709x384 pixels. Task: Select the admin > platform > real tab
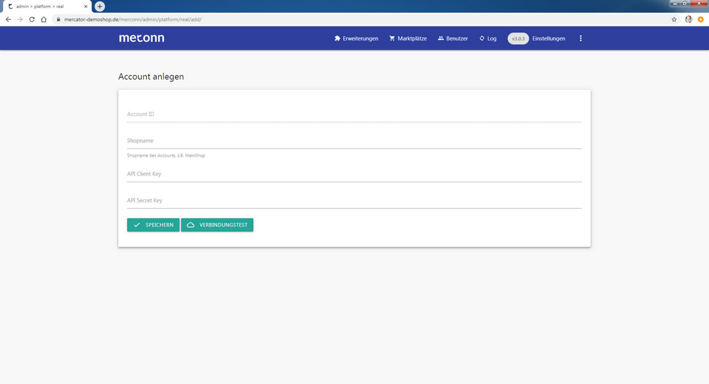tap(46, 7)
